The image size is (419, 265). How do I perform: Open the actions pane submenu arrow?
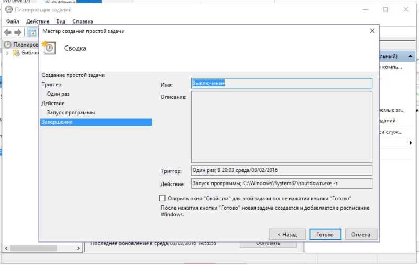[411, 143]
